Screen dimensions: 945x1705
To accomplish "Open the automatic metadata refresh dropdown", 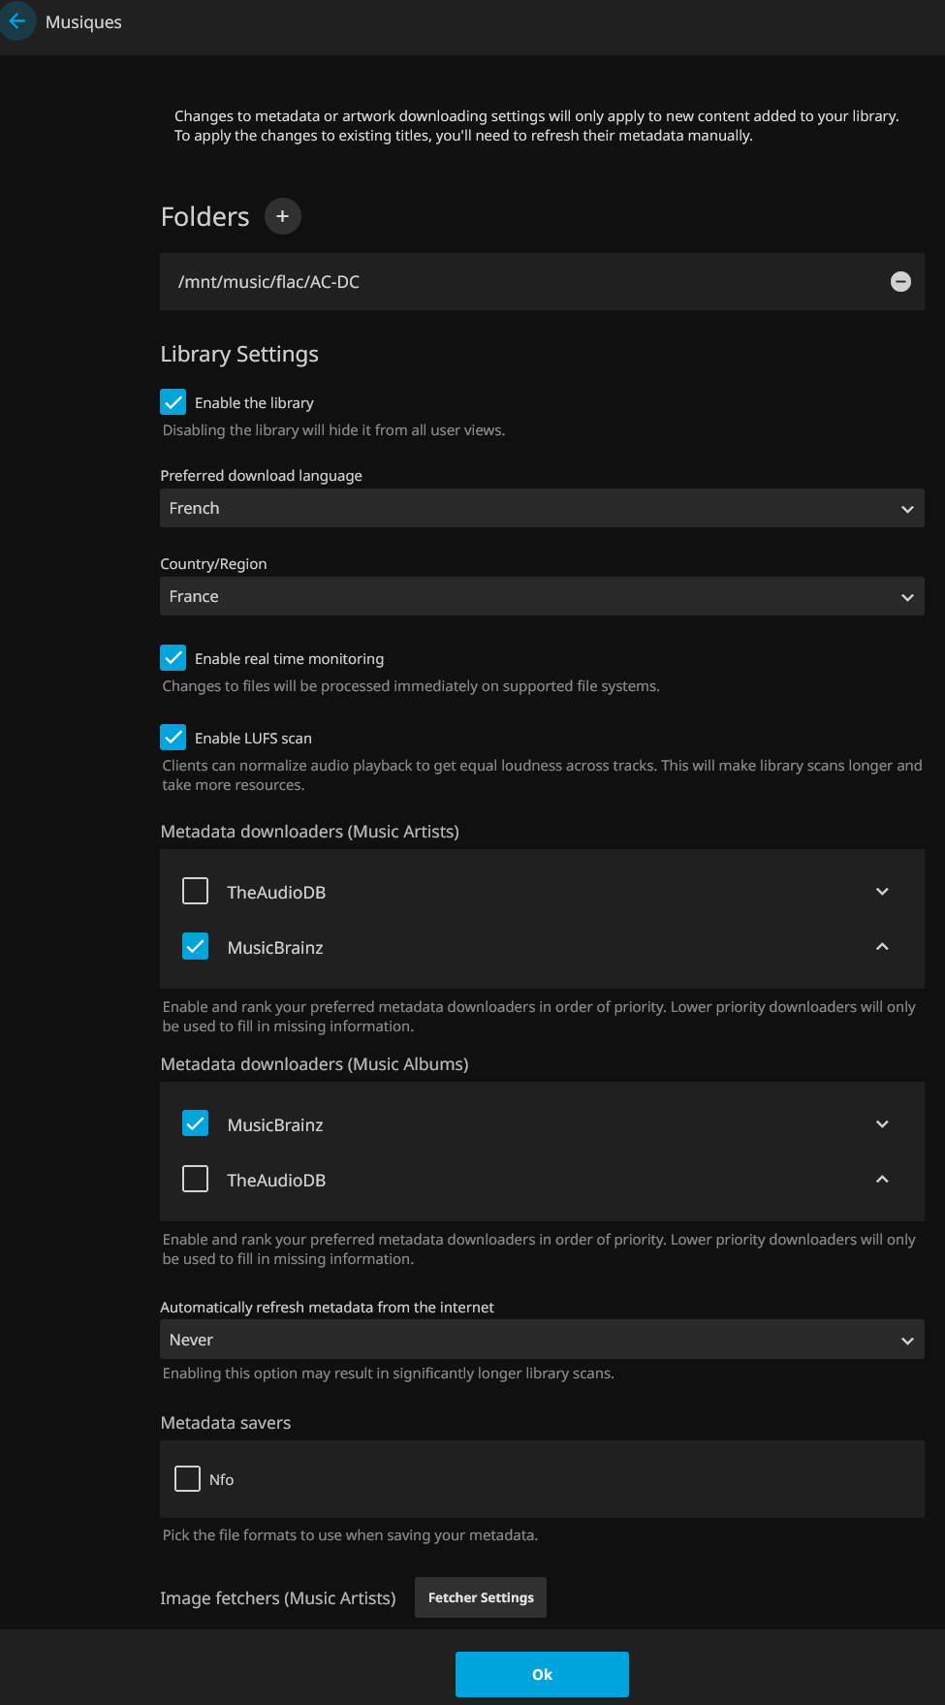I will tap(541, 1340).
